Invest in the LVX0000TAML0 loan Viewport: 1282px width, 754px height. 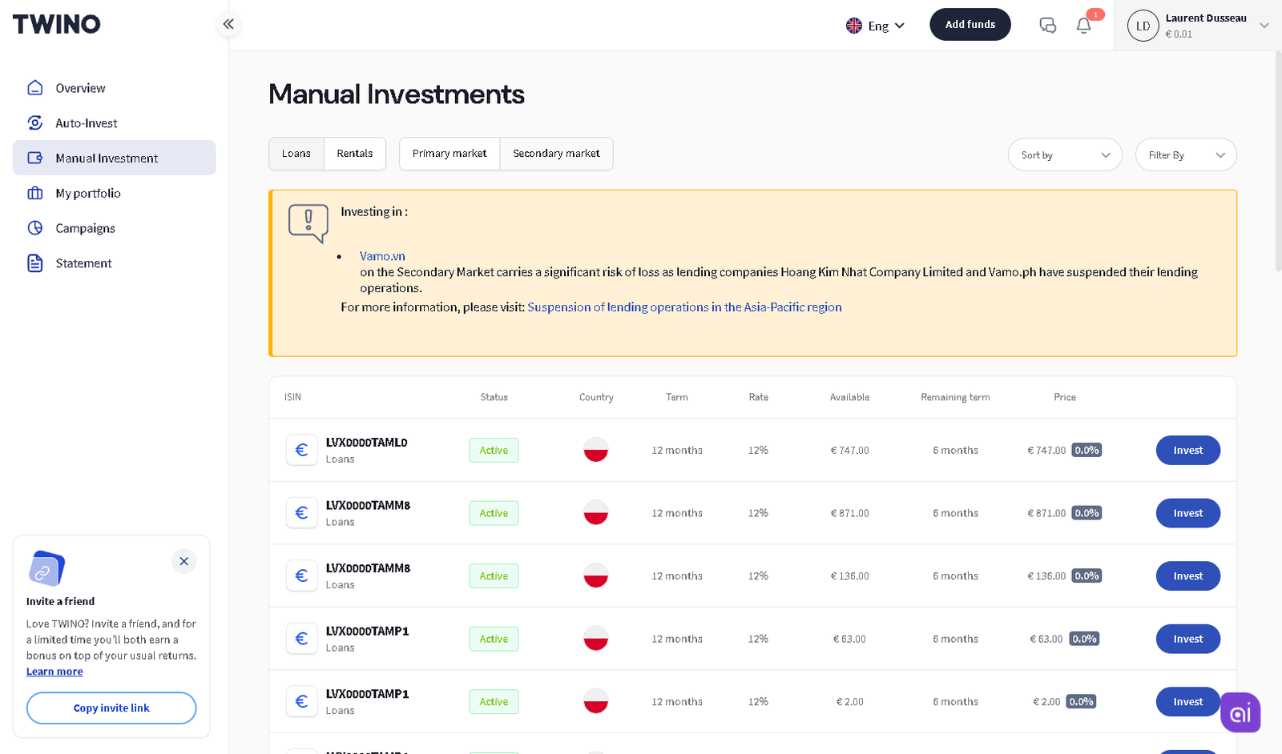1187,450
